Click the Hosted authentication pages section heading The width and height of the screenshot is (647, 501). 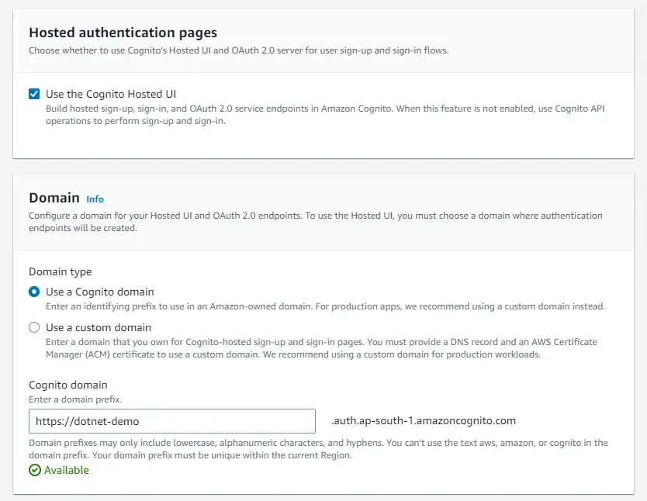coord(121,33)
